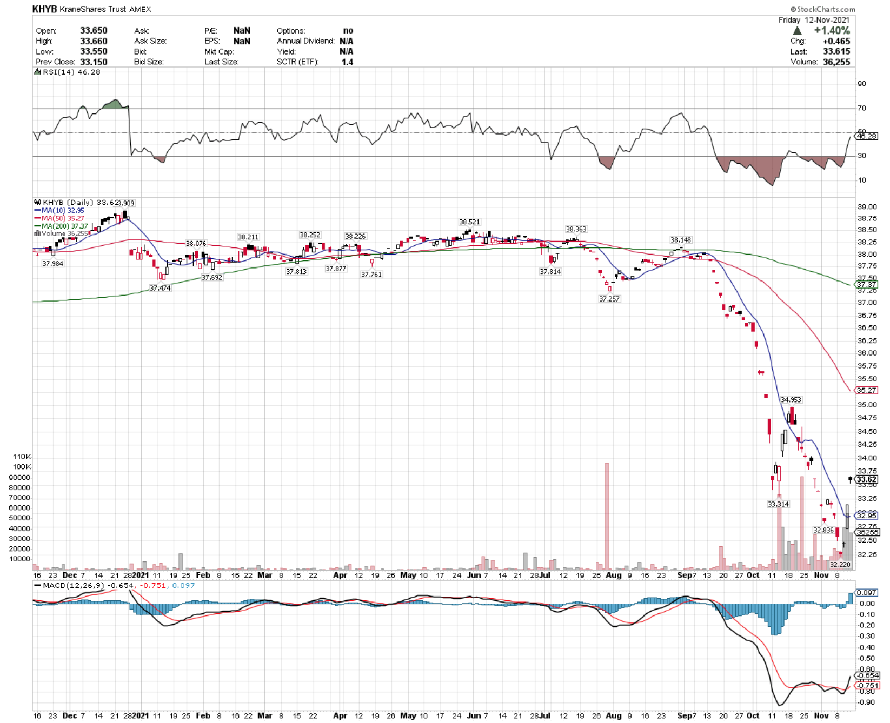Click the SCTR (ETF) value 1.4
This screenshot has width=890, height=723.
(347, 62)
